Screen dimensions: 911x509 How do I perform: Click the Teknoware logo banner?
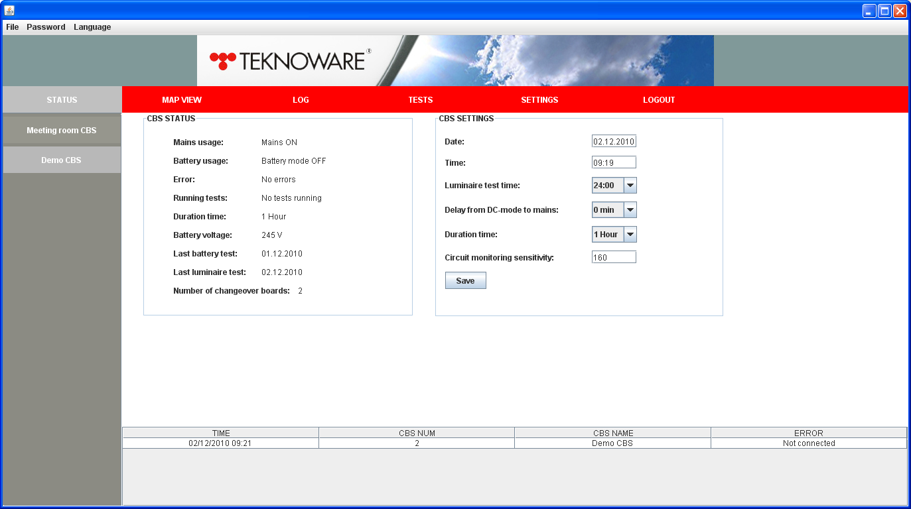[x=455, y=60]
